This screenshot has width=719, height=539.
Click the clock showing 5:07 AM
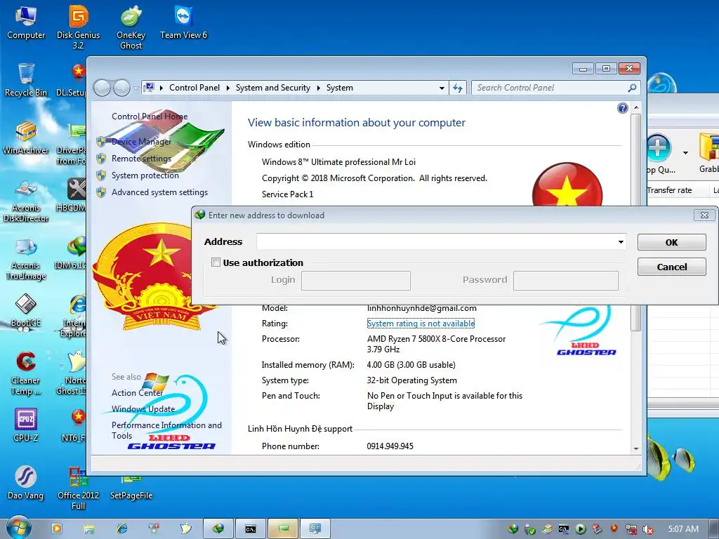pos(683,529)
